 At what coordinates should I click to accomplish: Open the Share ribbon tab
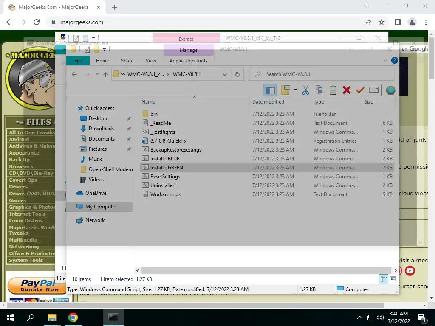tap(127, 61)
